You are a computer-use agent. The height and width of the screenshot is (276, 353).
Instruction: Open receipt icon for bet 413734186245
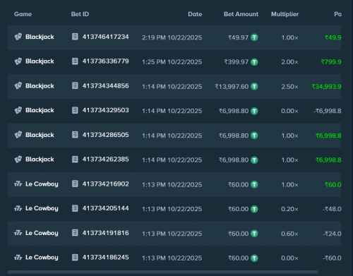coord(75,258)
